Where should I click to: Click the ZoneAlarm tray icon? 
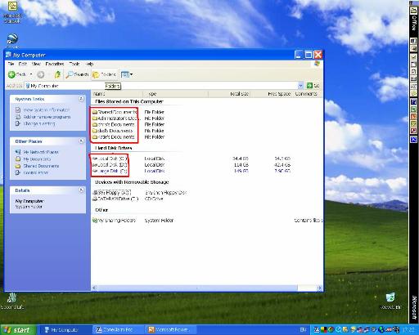(x=317, y=330)
